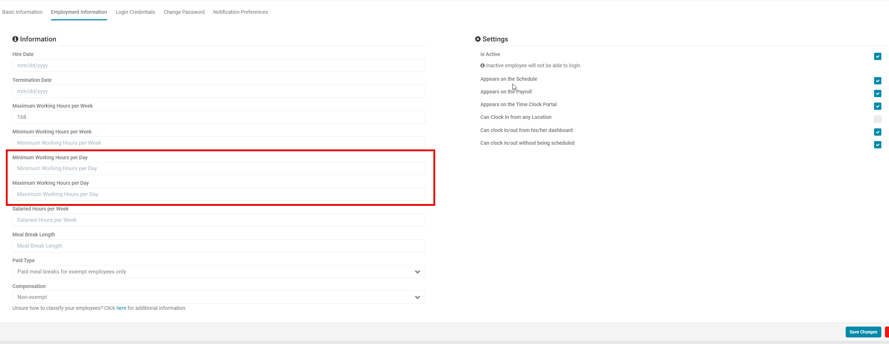889x344 pixels.
Task: Click the Meal Break Length field
Action: click(219, 246)
